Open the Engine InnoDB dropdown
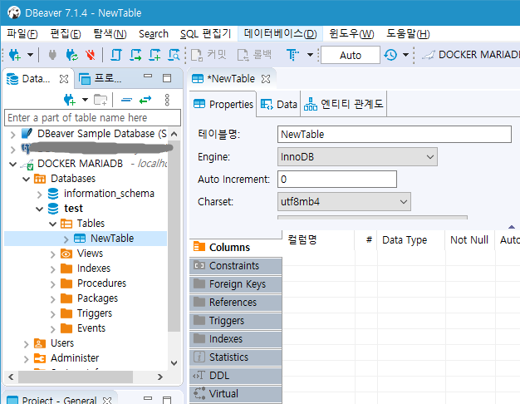The height and width of the screenshot is (404, 520). coord(357,156)
